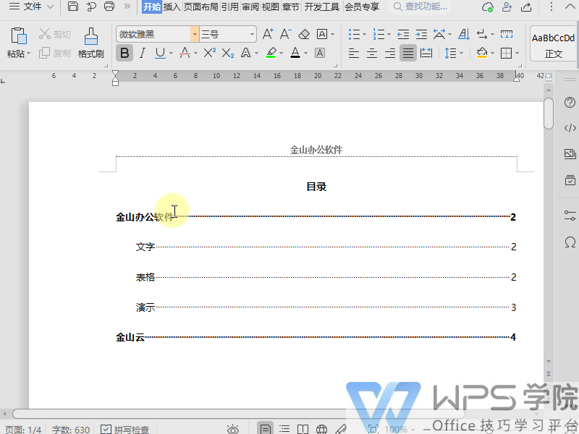Click the bulleted list icon

(x=354, y=34)
